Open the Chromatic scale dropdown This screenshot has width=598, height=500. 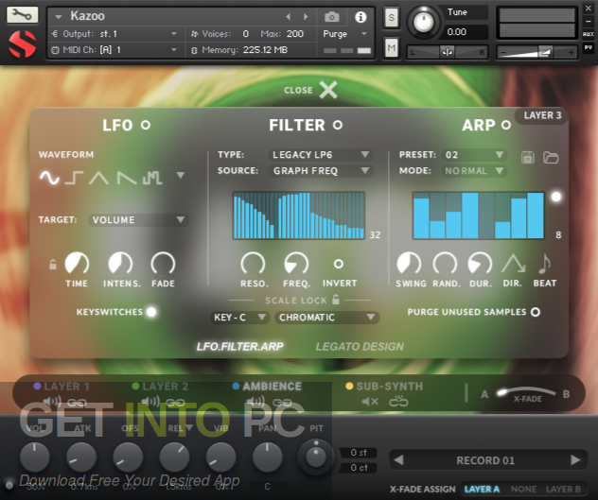point(326,317)
